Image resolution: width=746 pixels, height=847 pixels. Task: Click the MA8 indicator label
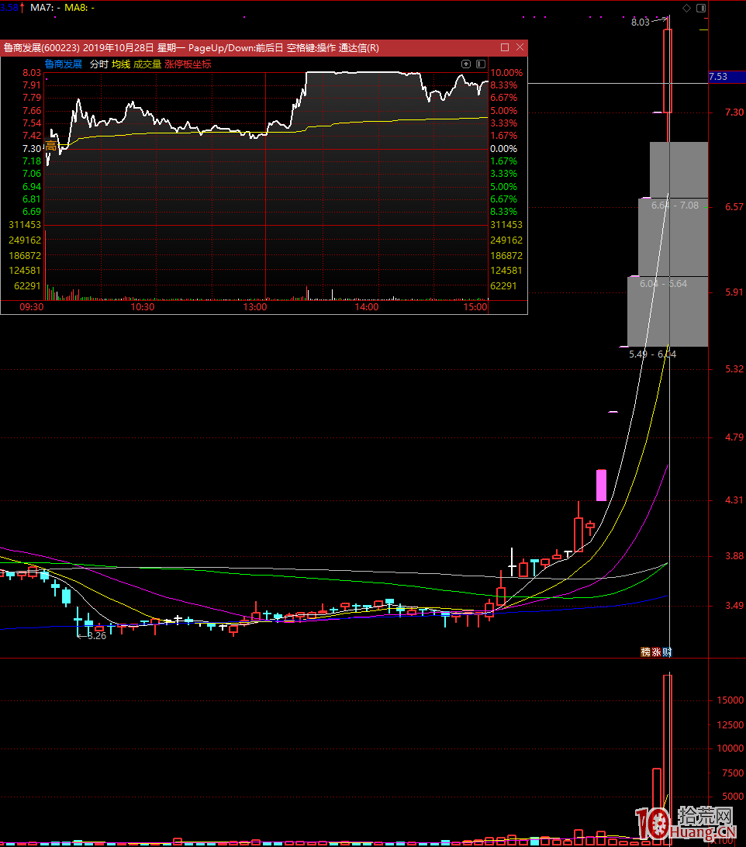(x=79, y=7)
